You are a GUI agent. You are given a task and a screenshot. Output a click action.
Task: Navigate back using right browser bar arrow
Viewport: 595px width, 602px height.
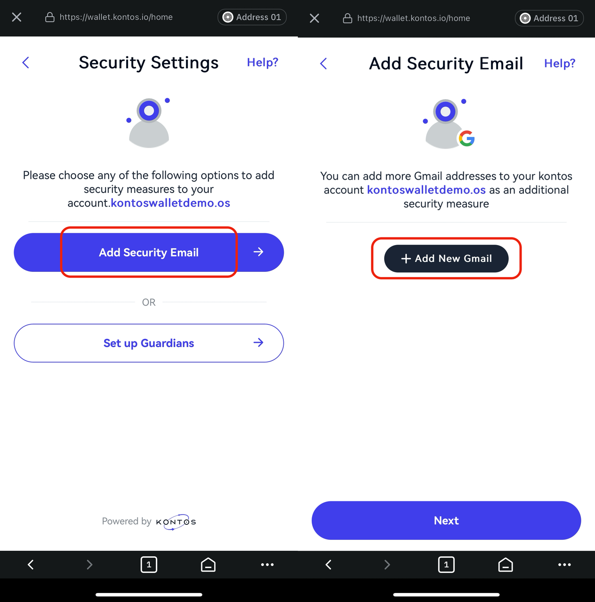point(329,564)
